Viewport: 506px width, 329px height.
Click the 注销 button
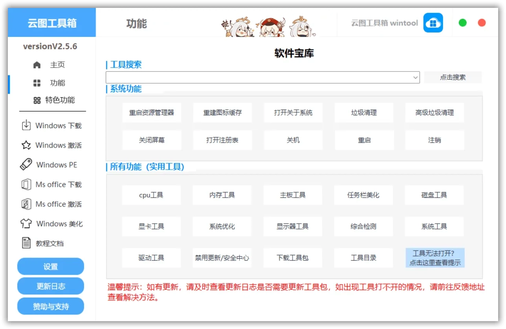434,140
